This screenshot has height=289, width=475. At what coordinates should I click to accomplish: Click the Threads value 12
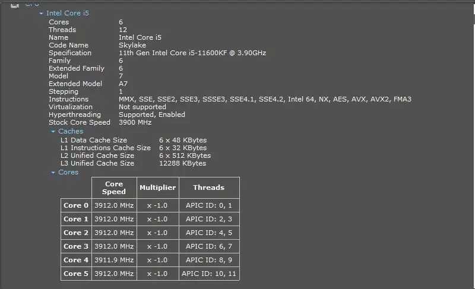pyautogui.click(x=123, y=30)
